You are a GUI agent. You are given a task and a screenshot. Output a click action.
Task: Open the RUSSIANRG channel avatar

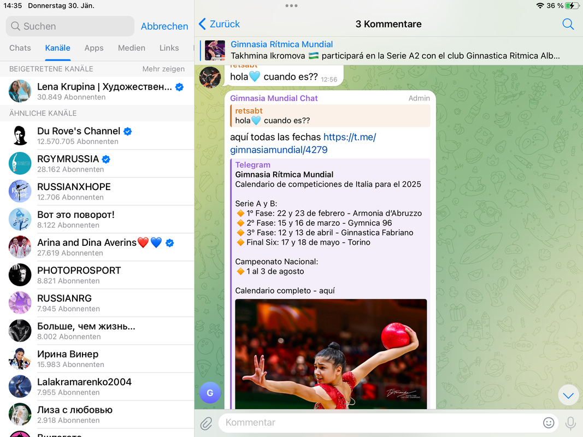[20, 303]
